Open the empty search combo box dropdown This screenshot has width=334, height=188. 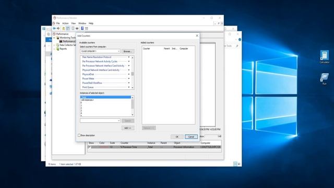pos(118,121)
